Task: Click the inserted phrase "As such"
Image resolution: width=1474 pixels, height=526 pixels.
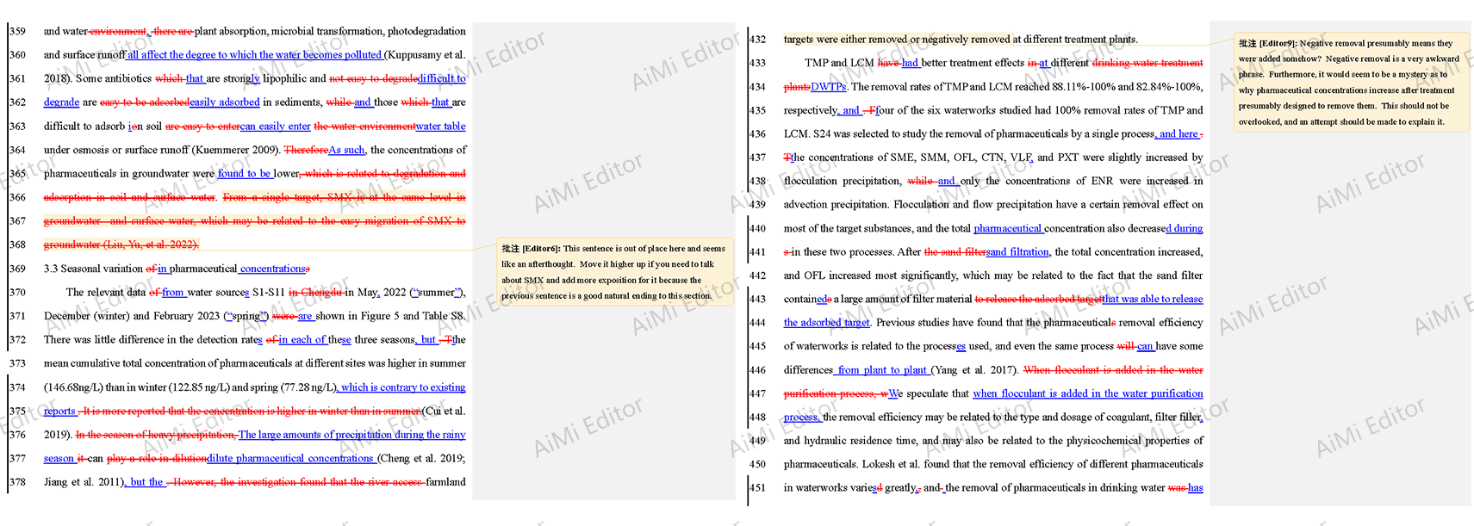Action: [x=346, y=150]
